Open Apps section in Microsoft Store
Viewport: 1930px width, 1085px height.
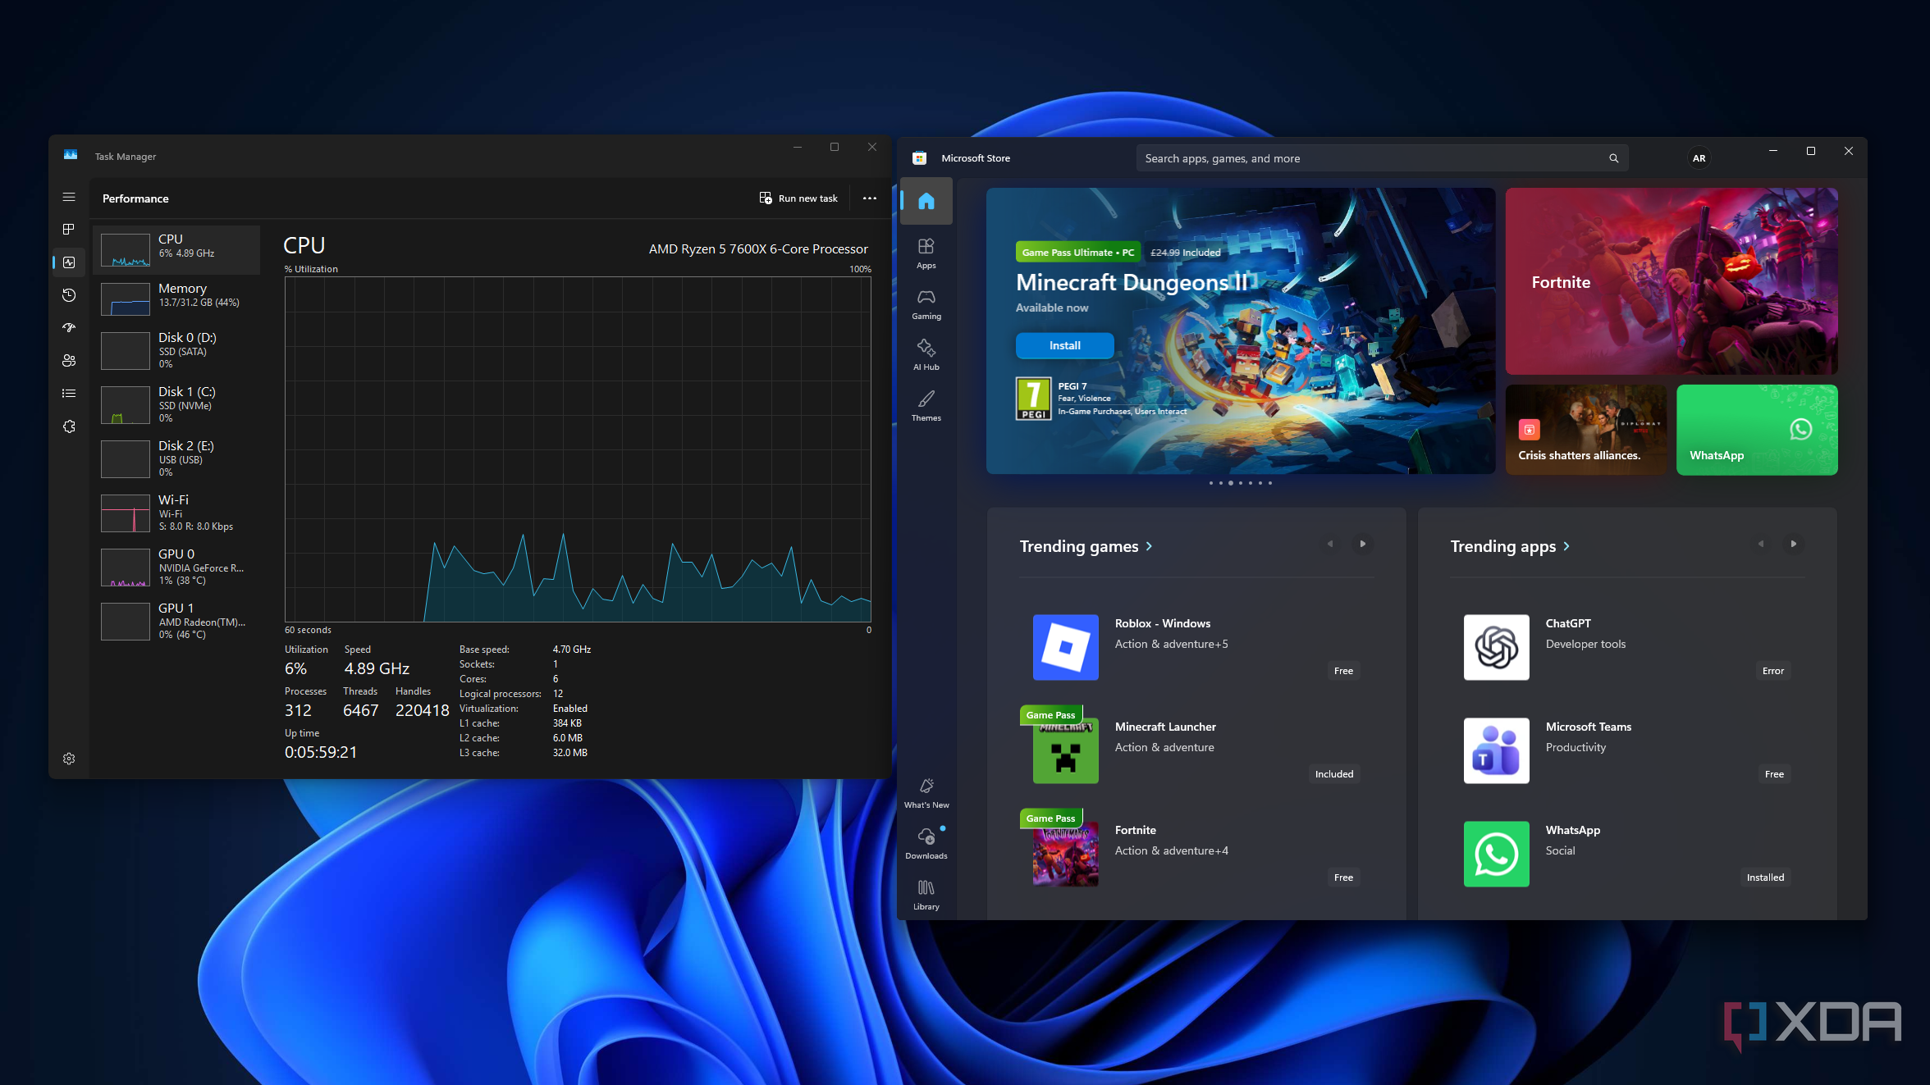(926, 253)
